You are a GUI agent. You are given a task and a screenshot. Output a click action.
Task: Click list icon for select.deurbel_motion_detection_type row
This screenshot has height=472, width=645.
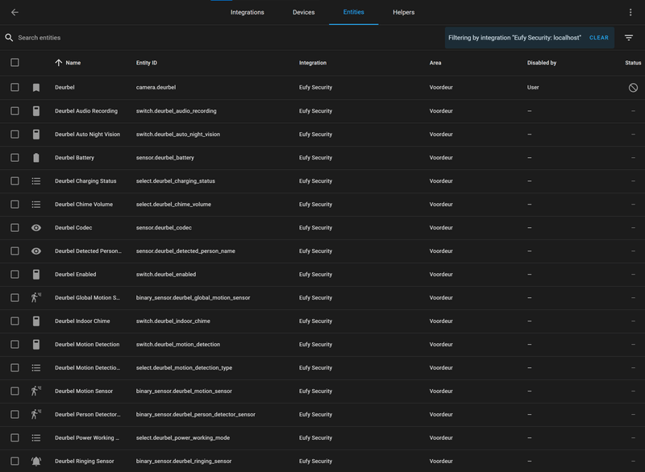pos(36,368)
